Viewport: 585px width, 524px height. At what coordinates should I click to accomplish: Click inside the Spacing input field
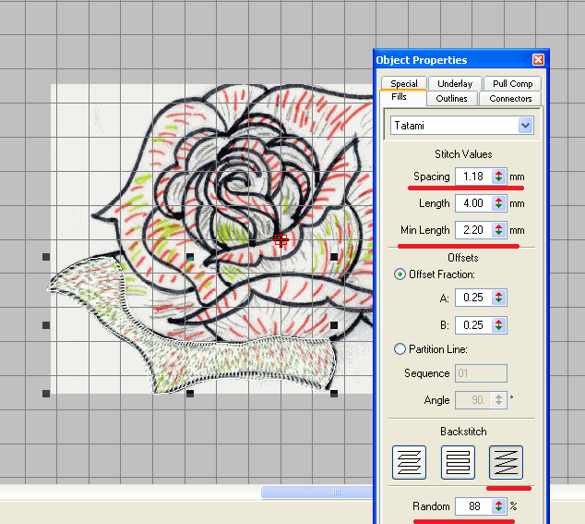[472, 177]
